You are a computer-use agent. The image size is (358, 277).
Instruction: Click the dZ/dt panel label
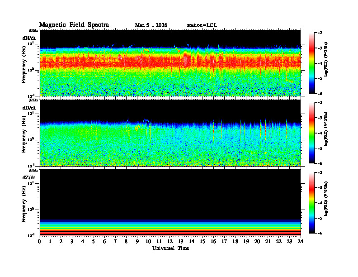[29, 177]
